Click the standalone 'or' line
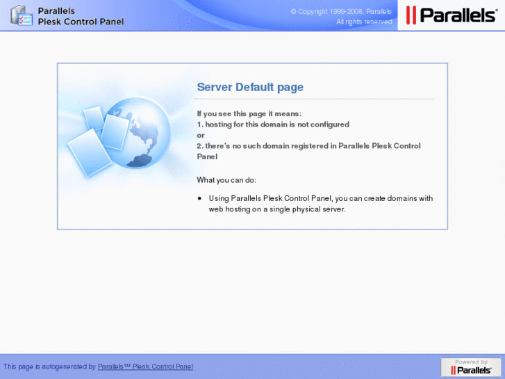This screenshot has width=505, height=379. (201, 136)
